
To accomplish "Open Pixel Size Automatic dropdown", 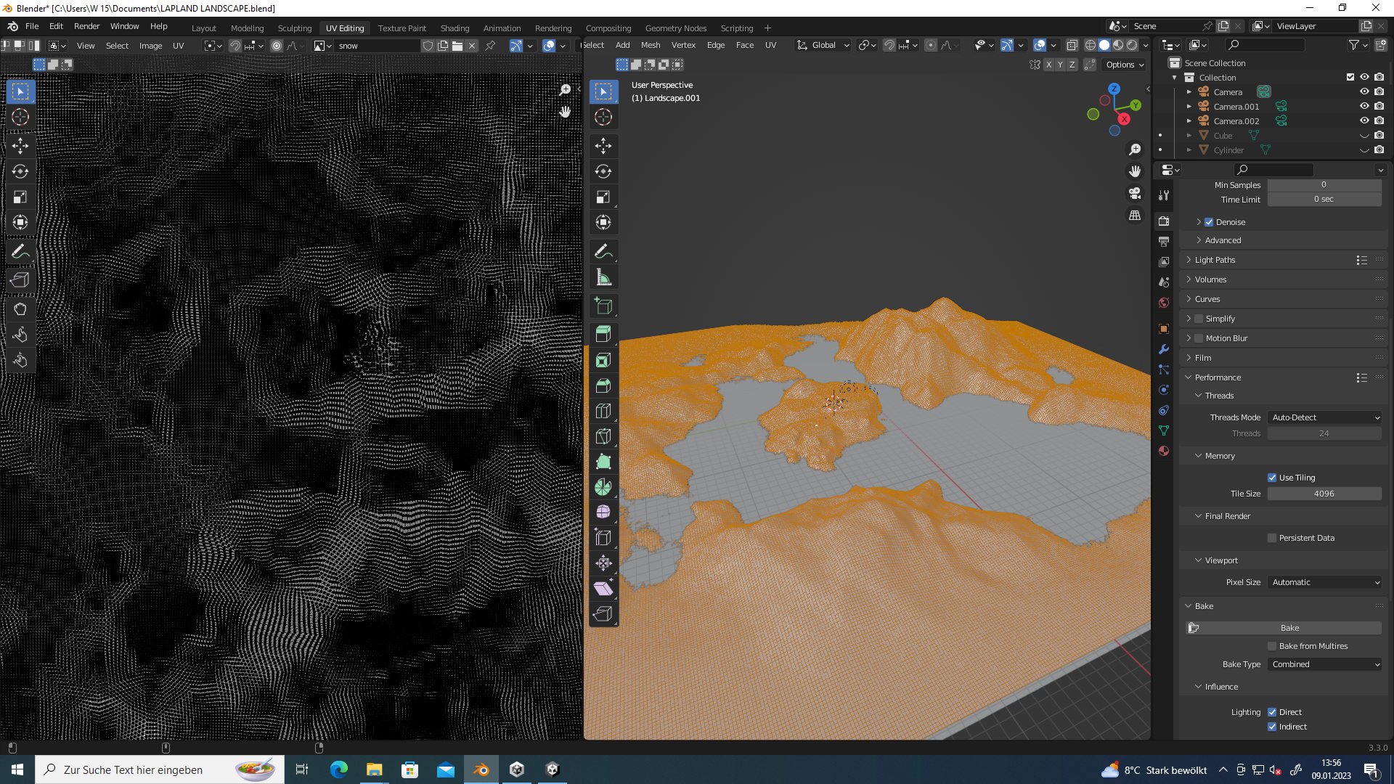I will click(x=1325, y=582).
